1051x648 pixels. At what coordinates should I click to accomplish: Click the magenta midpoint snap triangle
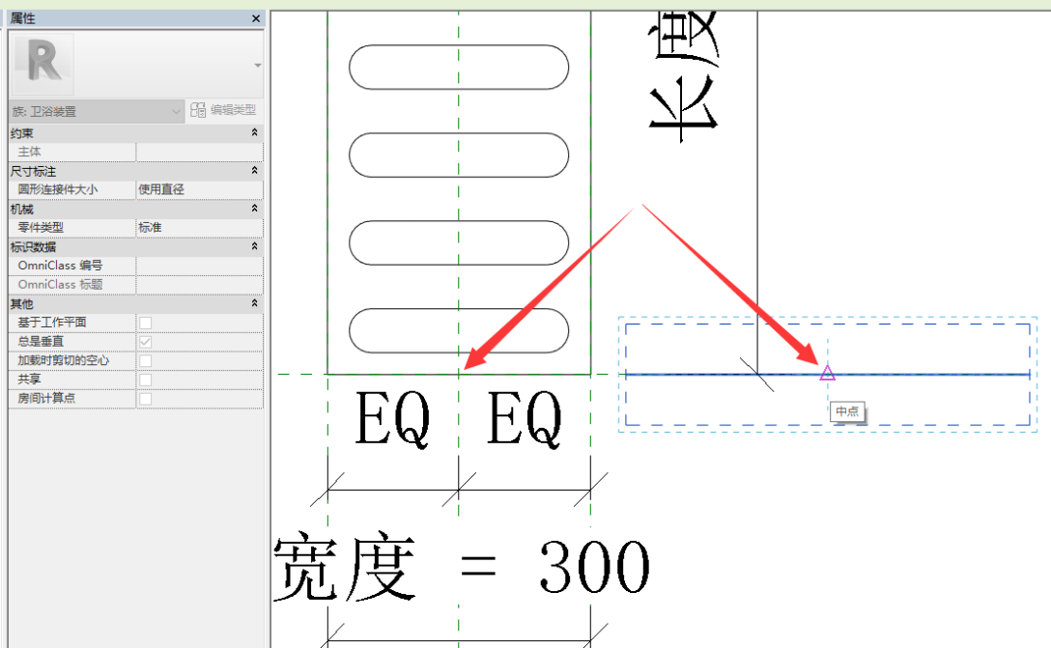[827, 373]
